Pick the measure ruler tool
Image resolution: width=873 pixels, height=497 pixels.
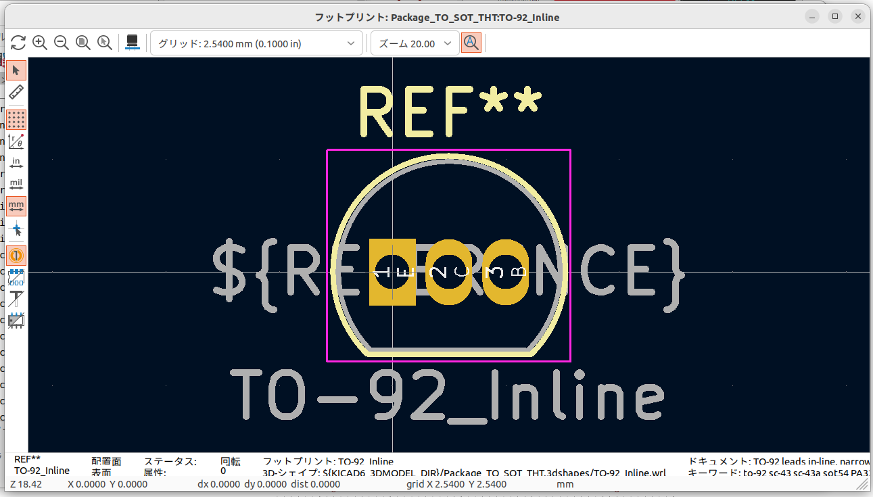pos(16,92)
